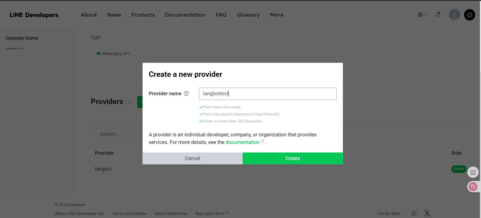This screenshot has width=481, height=218.
Task: Click the notification bell icon
Action: point(438,15)
